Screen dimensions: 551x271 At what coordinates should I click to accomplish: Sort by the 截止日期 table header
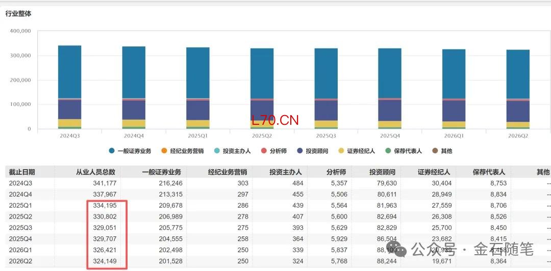coord(22,172)
